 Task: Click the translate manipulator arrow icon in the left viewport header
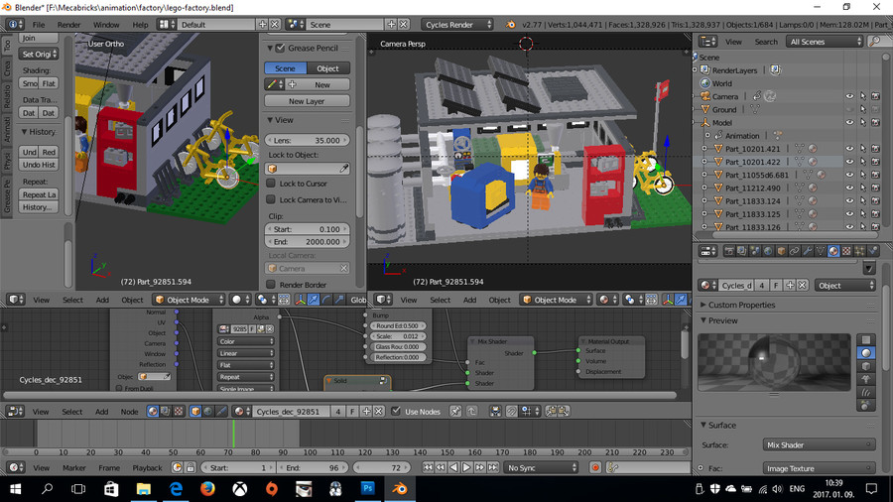[314, 300]
